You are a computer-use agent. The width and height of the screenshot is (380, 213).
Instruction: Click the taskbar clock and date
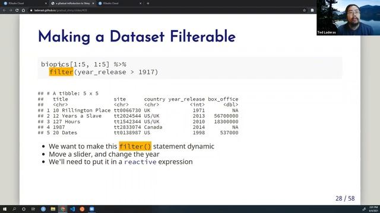373,209
